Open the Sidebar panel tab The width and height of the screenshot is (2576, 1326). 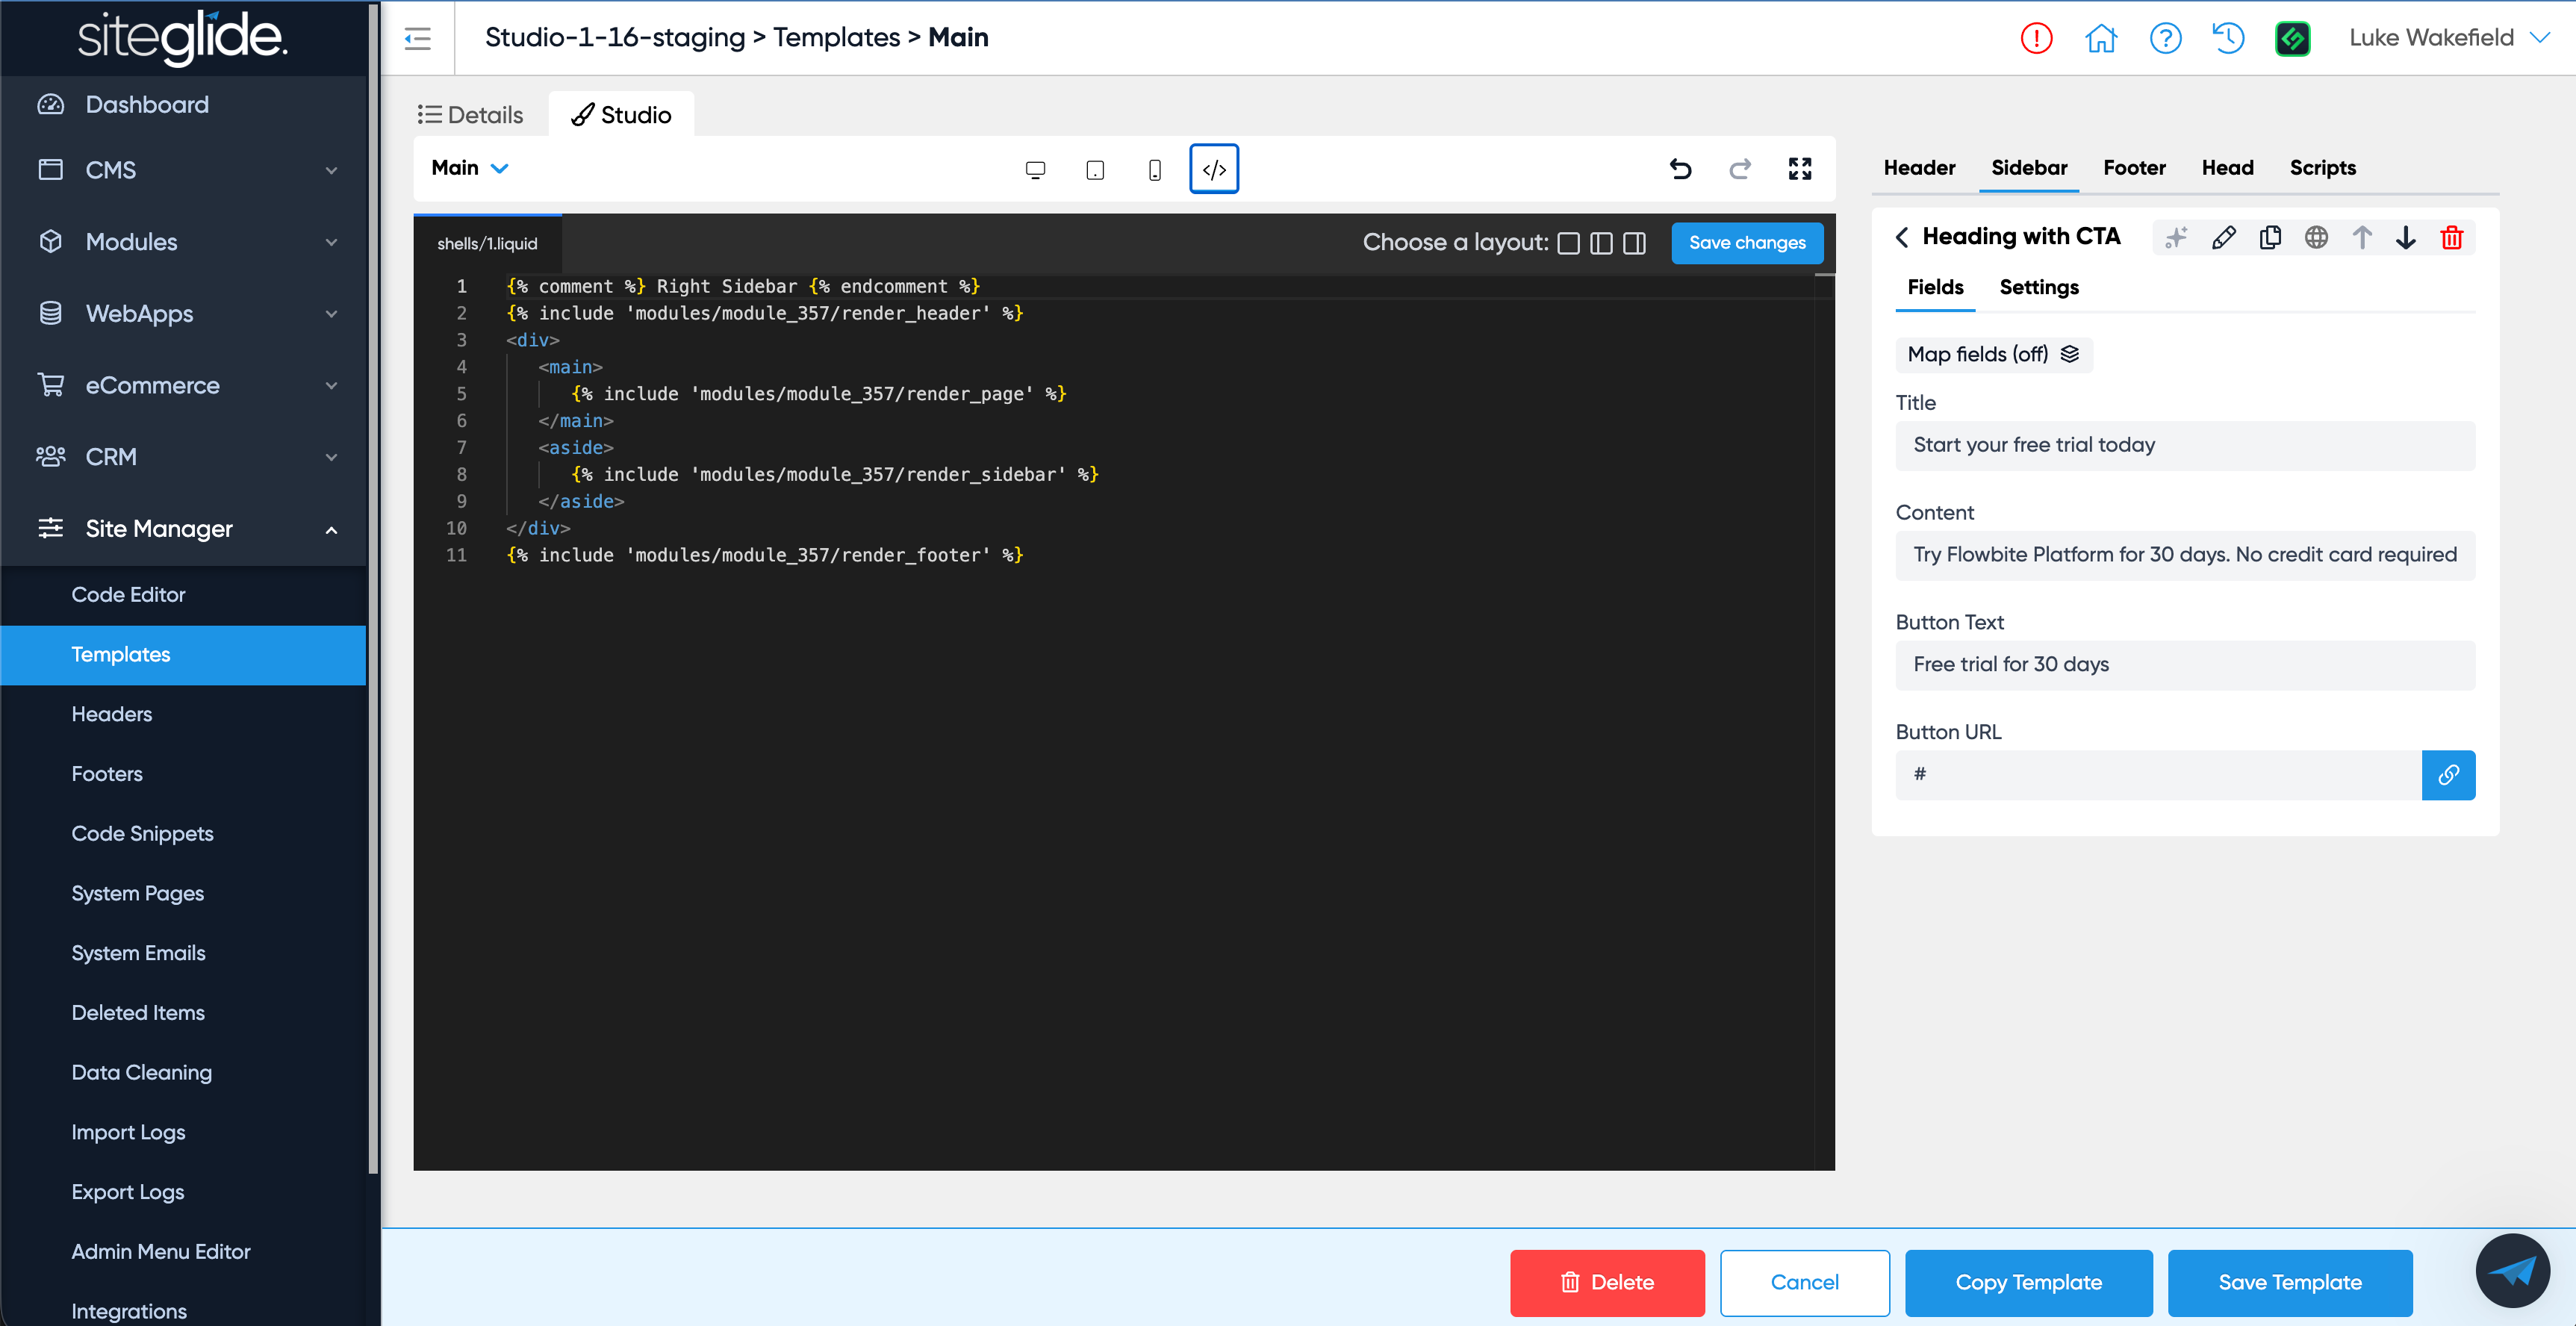tap(2029, 168)
